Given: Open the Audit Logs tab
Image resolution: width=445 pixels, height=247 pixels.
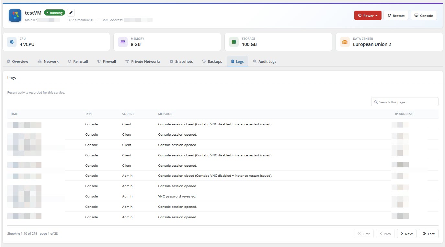Looking at the screenshot, I should [x=265, y=62].
